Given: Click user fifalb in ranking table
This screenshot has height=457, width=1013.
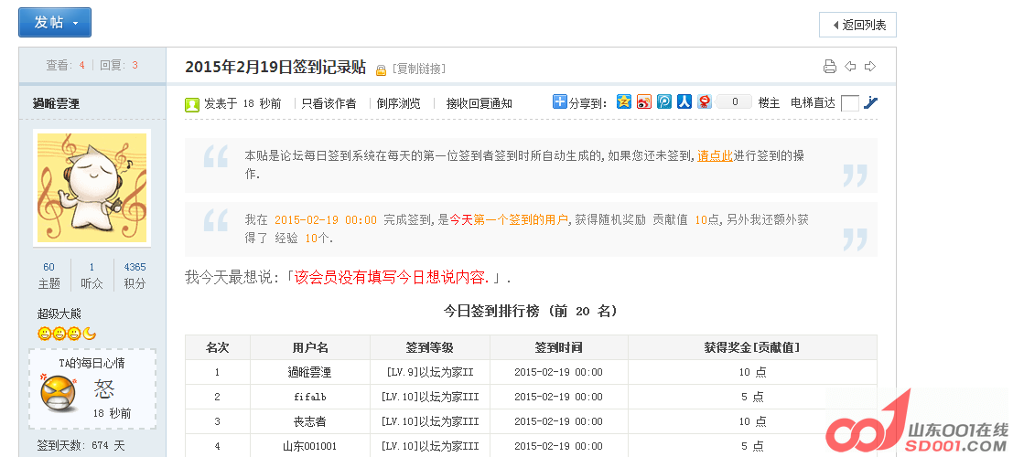Looking at the screenshot, I should (310, 397).
